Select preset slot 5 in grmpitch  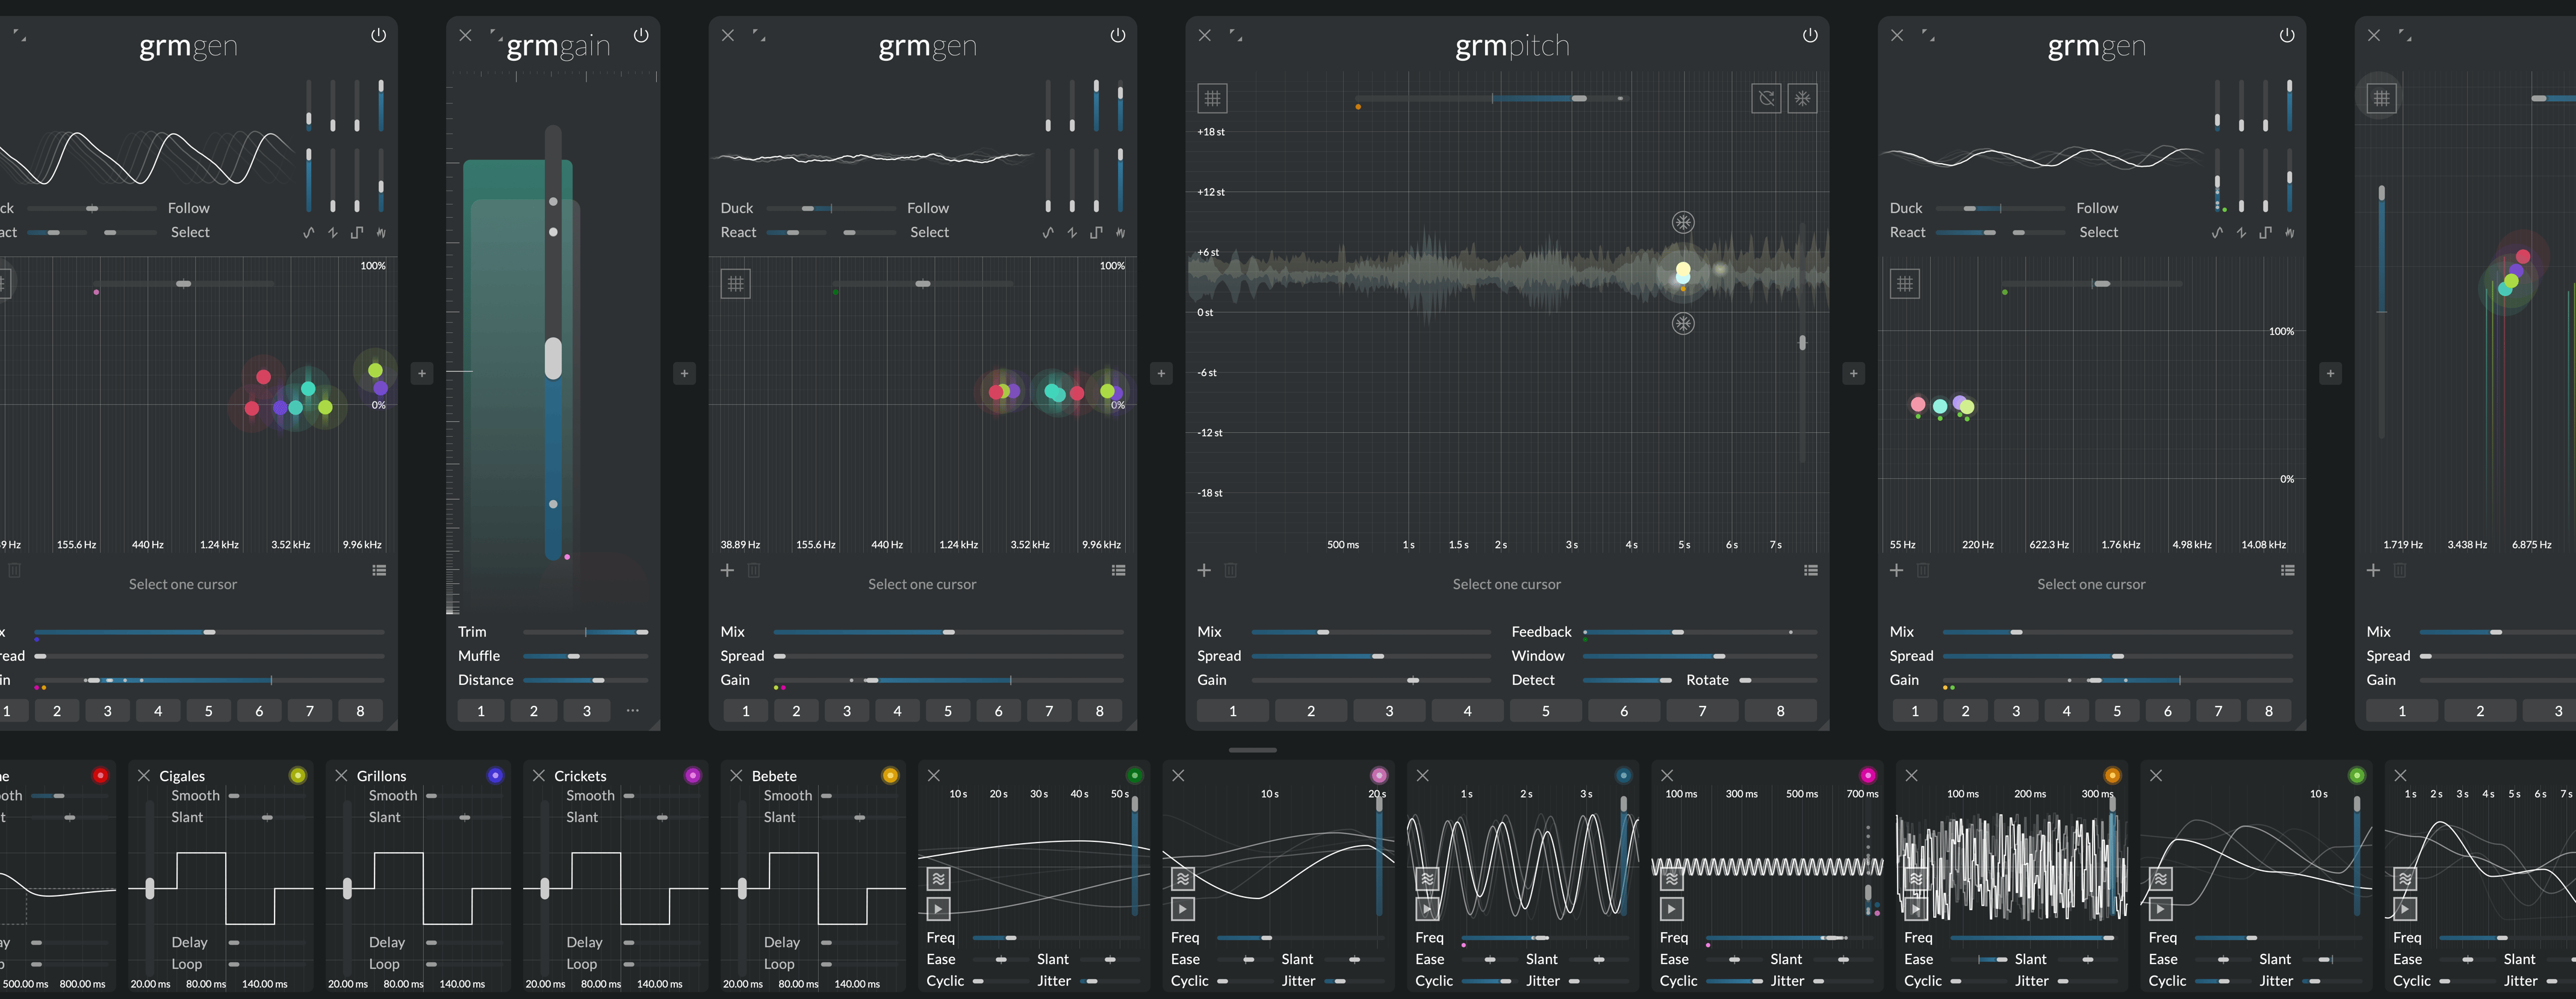1545,710
